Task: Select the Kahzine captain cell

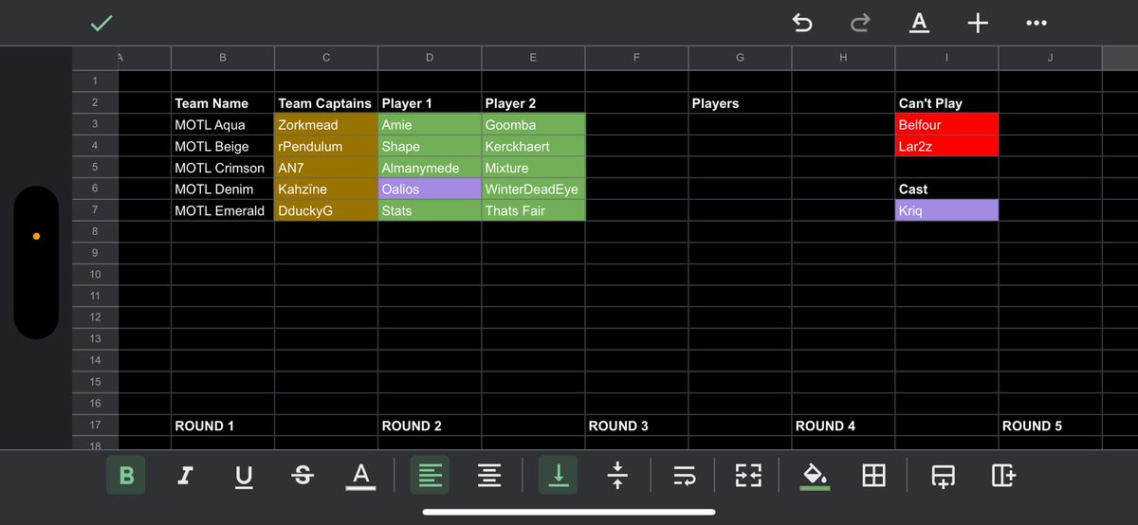Action: click(x=326, y=190)
